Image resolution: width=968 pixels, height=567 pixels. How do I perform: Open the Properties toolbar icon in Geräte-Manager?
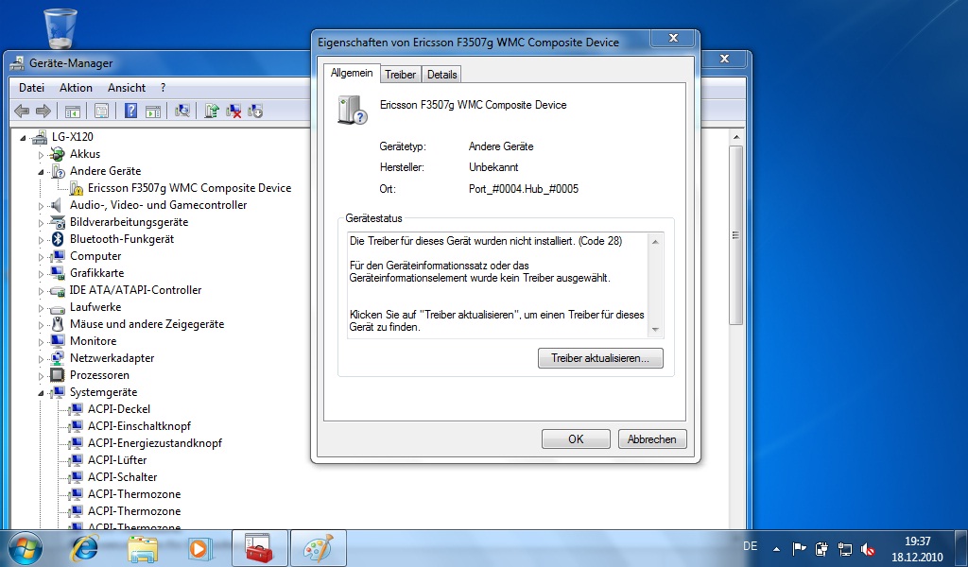coord(101,112)
